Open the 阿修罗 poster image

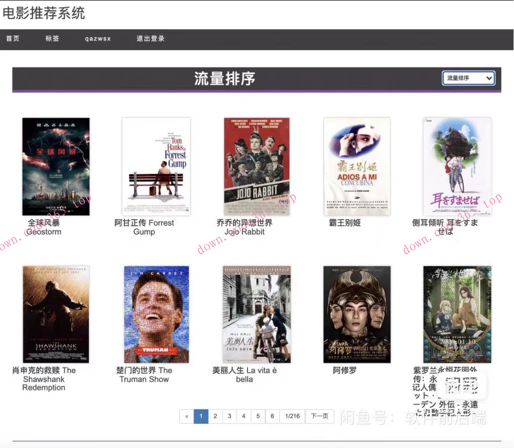tap(357, 315)
